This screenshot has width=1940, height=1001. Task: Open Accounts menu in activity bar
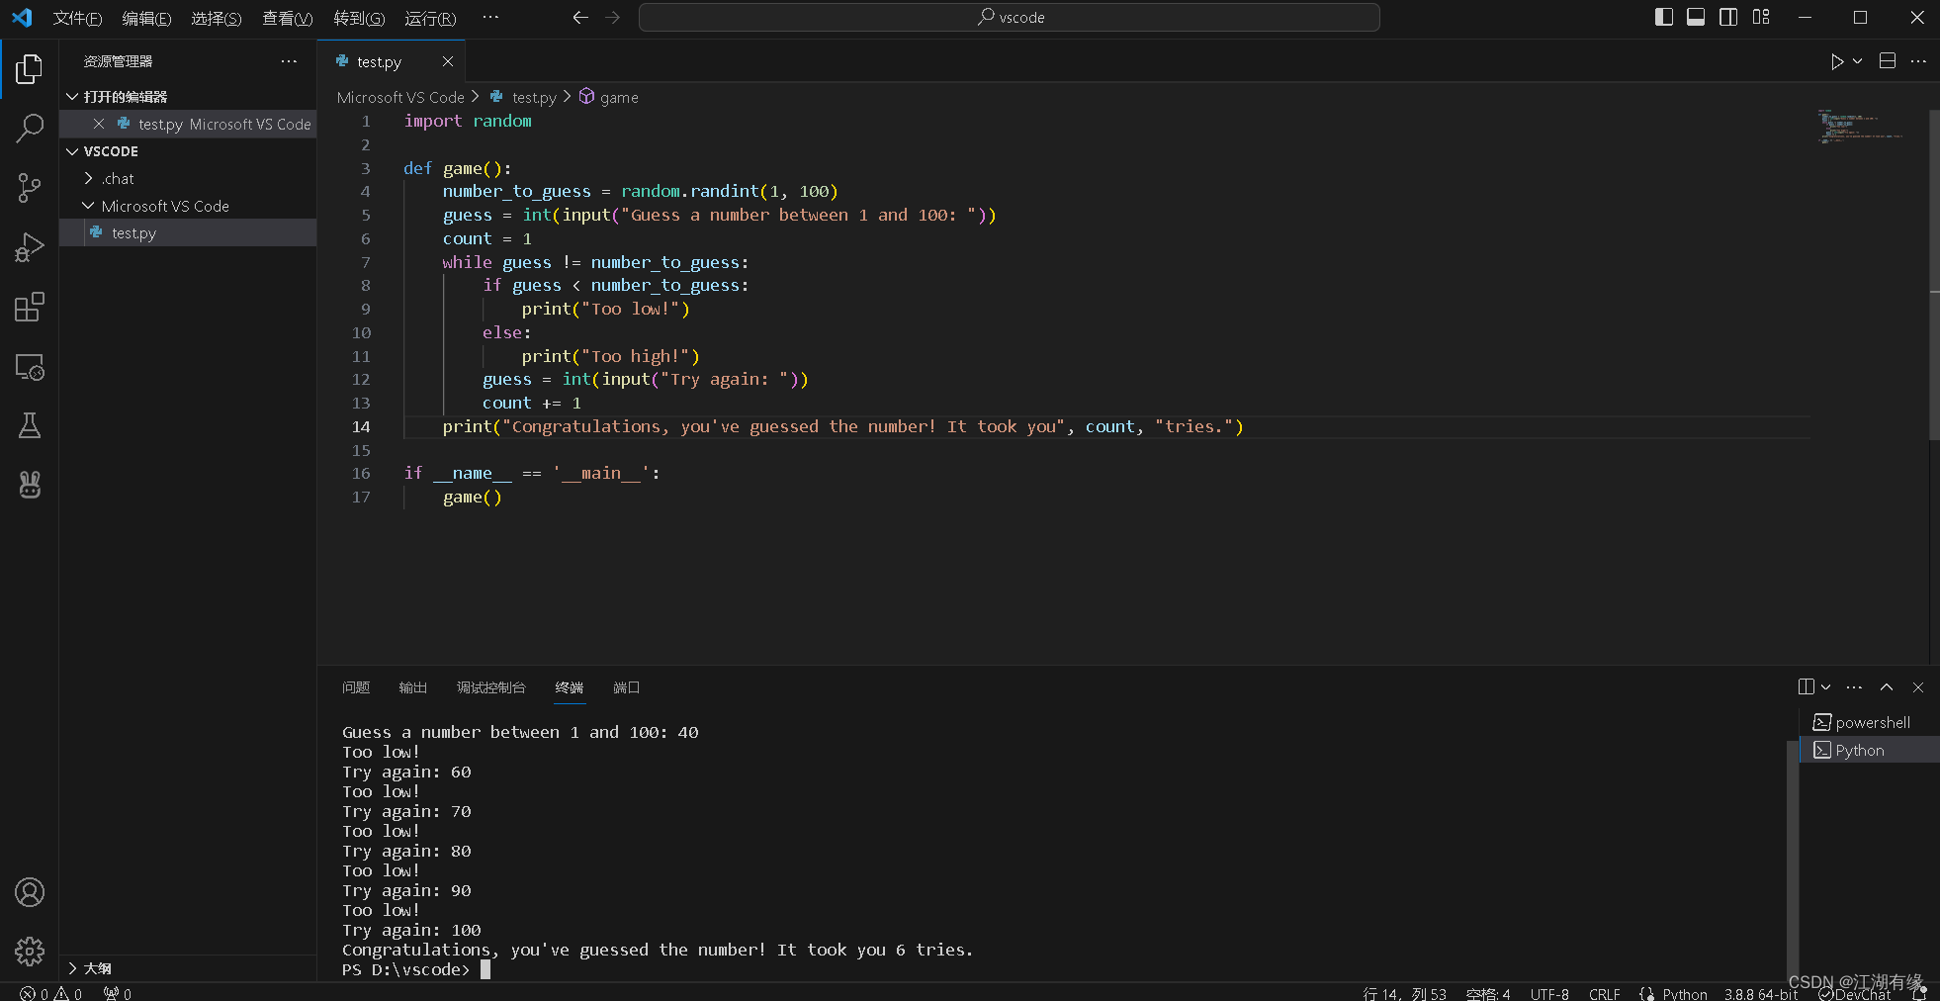click(30, 892)
